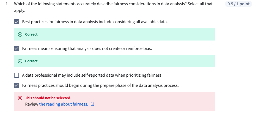258x113 pixels.
Task: Check the 'A data professional may include' checkbox
Action: point(17,75)
